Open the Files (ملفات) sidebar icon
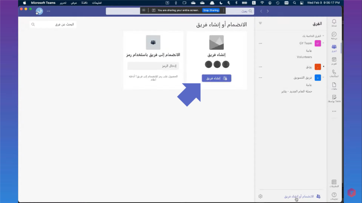The width and height of the screenshot is (362, 203). click(334, 86)
